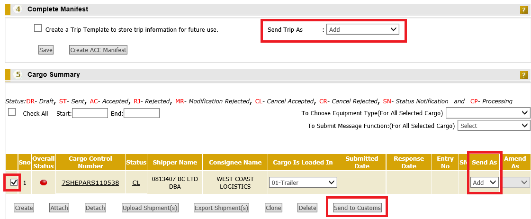Click the red overall status indicator

pos(44,182)
